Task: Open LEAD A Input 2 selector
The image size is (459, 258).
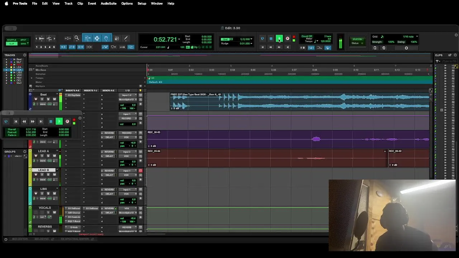Action: 128,152
